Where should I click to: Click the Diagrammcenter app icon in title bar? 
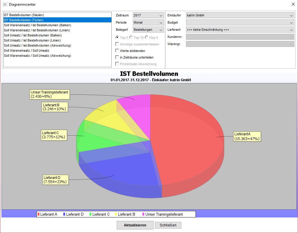tap(5, 4)
